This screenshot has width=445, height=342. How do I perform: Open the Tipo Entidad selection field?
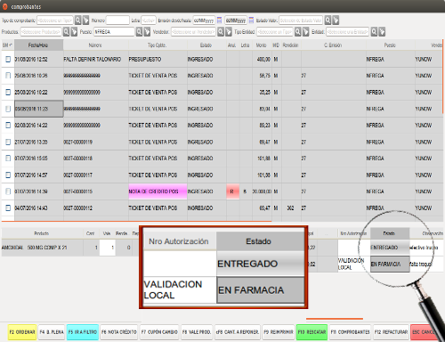(275, 32)
